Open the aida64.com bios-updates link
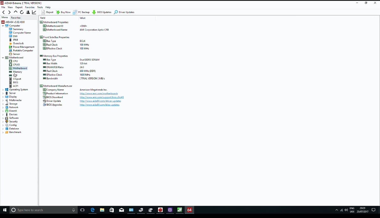 [99, 105]
